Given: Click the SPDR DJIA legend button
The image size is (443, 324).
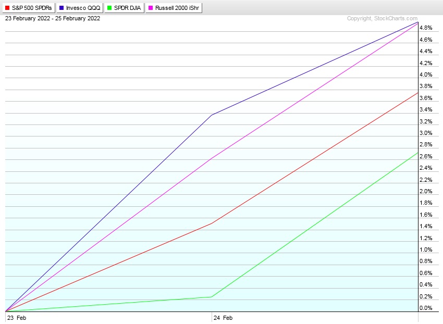Looking at the screenshot, I should tap(125, 8).
